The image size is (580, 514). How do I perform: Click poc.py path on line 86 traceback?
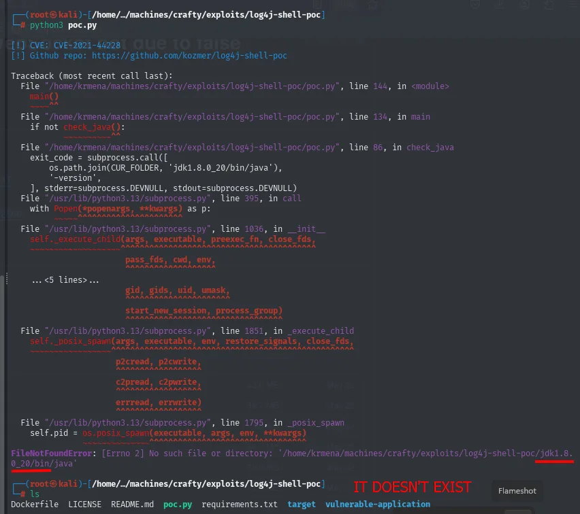pyautogui.click(x=192, y=148)
